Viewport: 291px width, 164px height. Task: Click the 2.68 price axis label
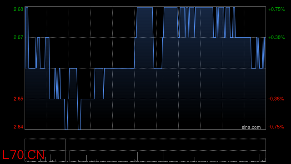click(18, 9)
